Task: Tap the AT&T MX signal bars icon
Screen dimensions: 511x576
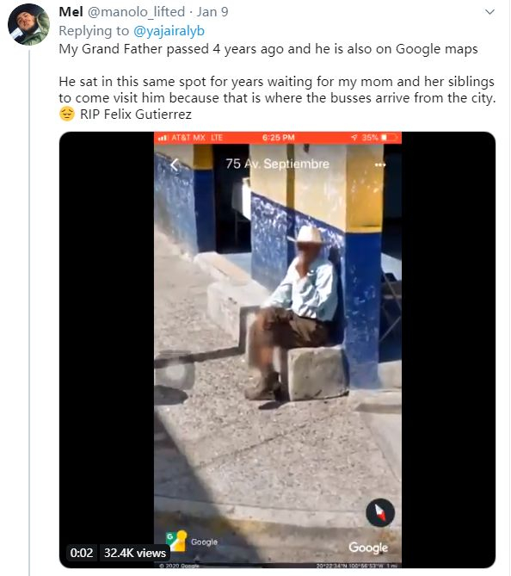Action: pos(163,138)
